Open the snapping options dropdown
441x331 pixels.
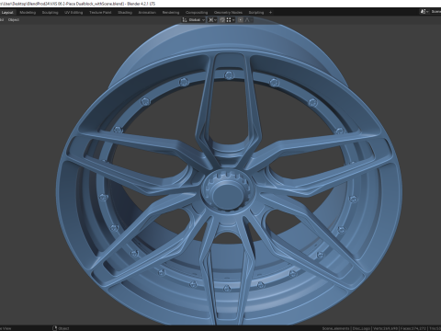click(x=231, y=20)
